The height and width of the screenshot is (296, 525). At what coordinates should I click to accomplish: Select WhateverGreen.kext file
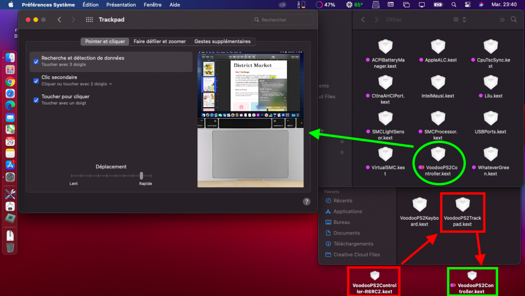pos(490,161)
